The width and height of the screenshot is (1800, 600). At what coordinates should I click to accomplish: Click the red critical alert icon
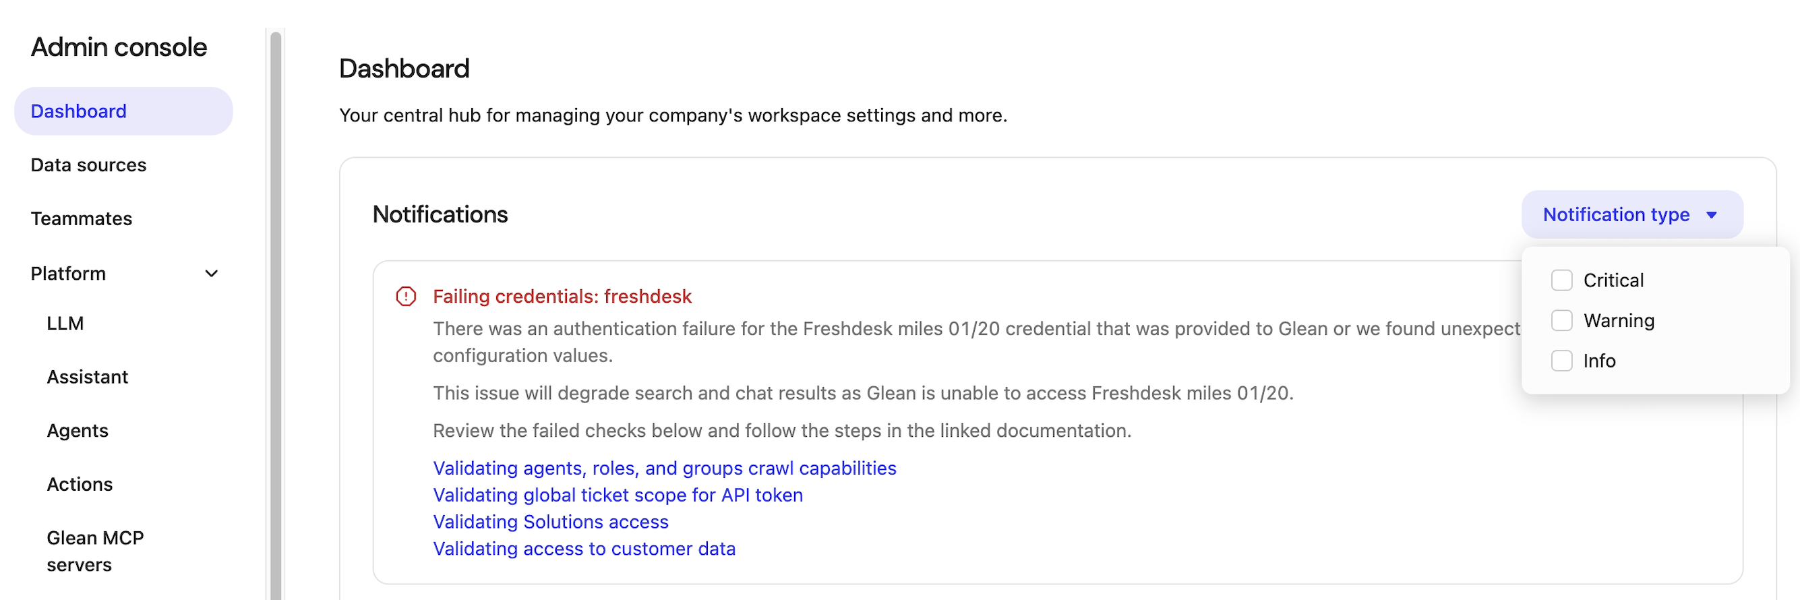405,296
